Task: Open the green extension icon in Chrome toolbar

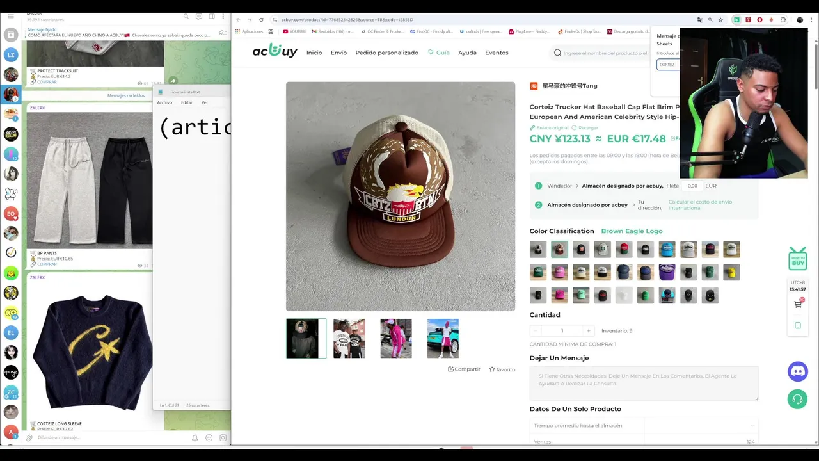Action: coord(736,20)
